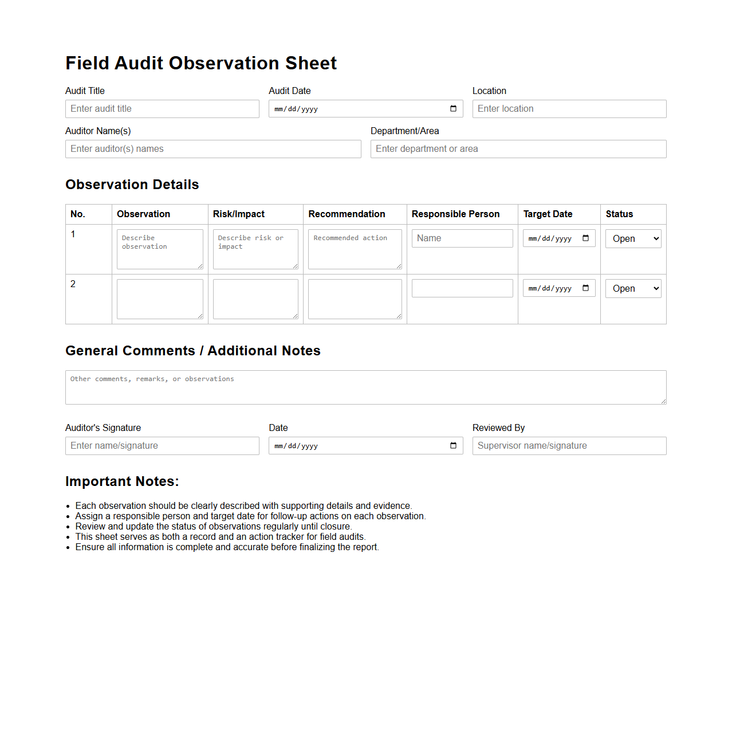The height and width of the screenshot is (745, 732).
Task: Click calendar icon in row 2 Target Date
Action: [585, 288]
